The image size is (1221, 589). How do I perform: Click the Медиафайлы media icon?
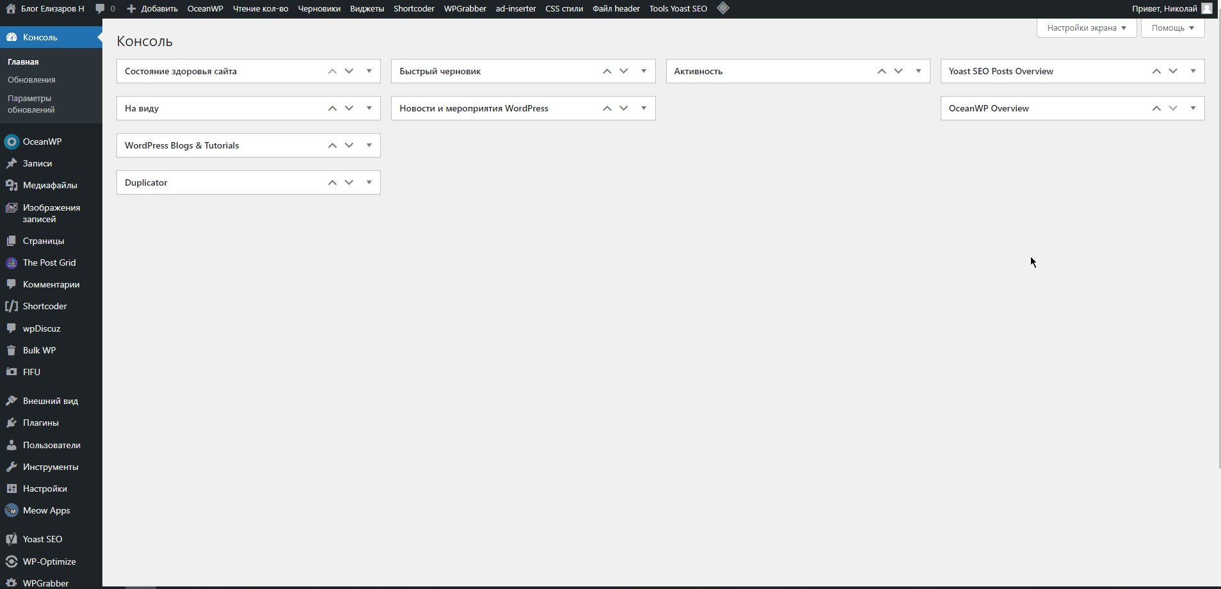[x=12, y=185]
